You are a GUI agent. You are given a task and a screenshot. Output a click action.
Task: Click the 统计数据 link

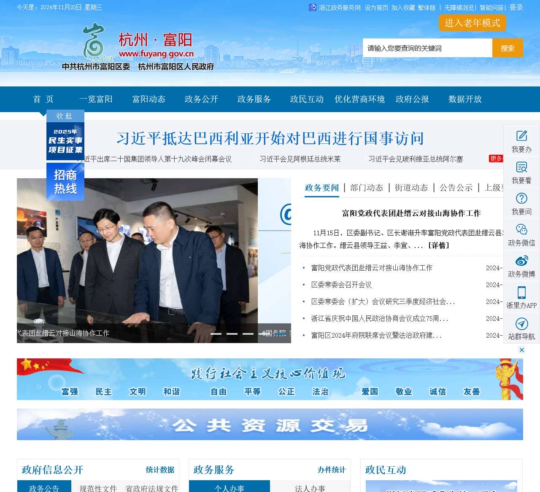point(160,470)
